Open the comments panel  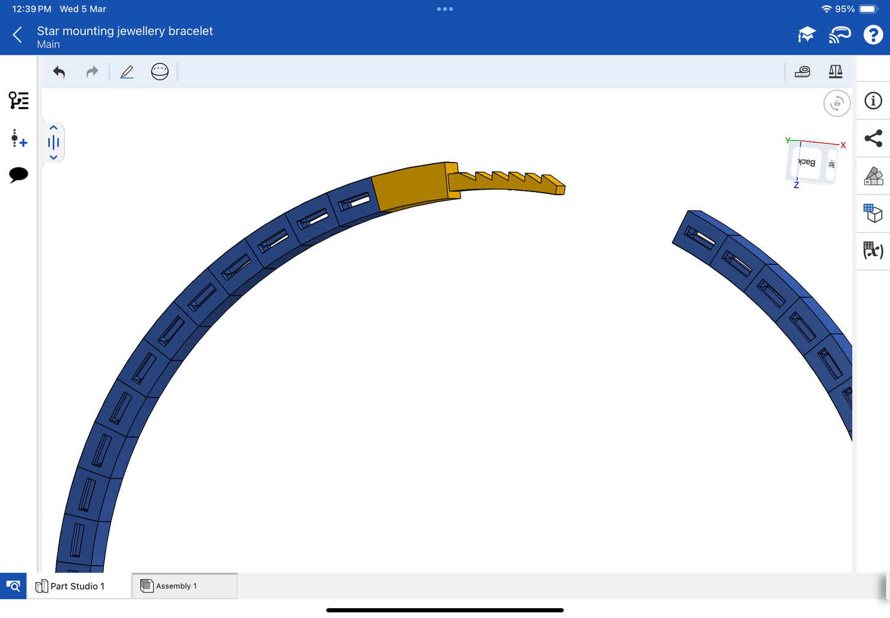tap(18, 175)
